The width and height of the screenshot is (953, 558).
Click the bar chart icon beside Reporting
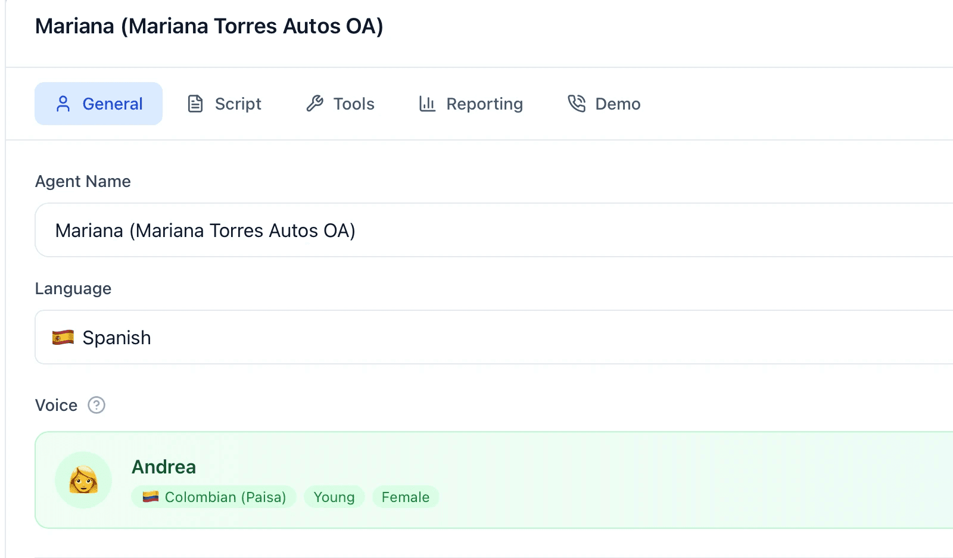coord(427,104)
